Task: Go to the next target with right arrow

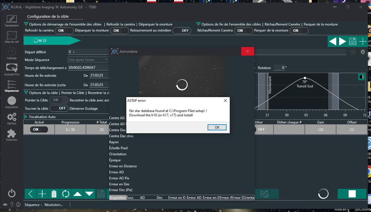Action: (x=343, y=42)
